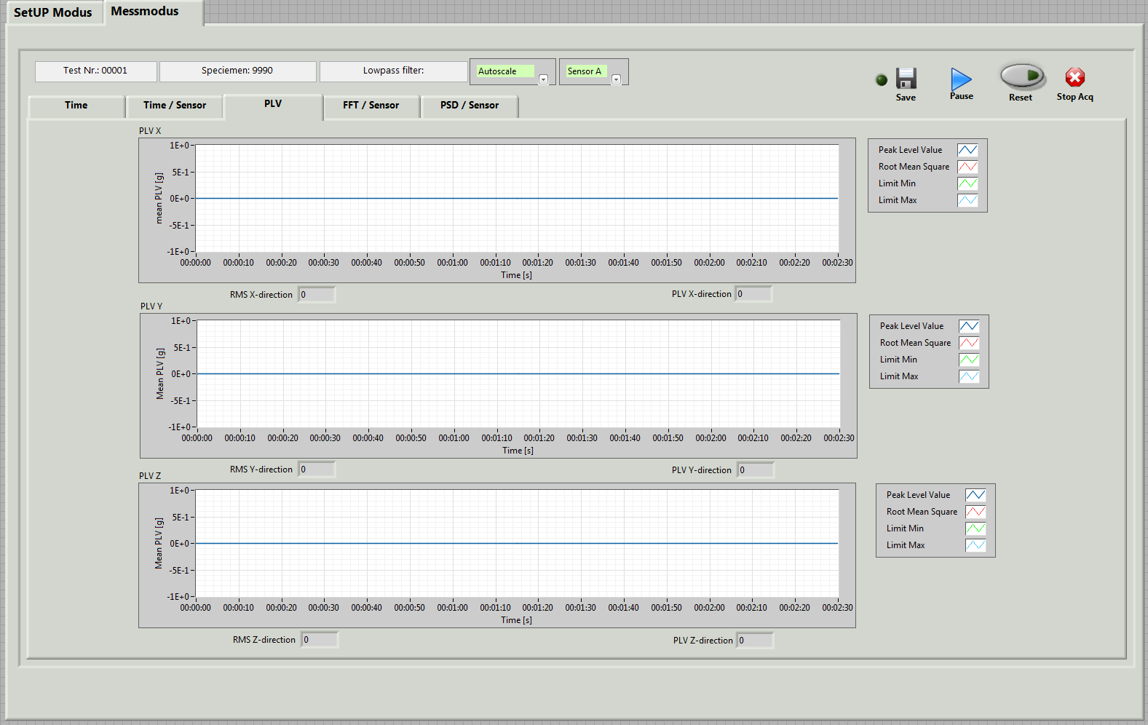Click PLV Z Root Mean Square plot icon
Screen dimensions: 1148x725
[975, 512]
